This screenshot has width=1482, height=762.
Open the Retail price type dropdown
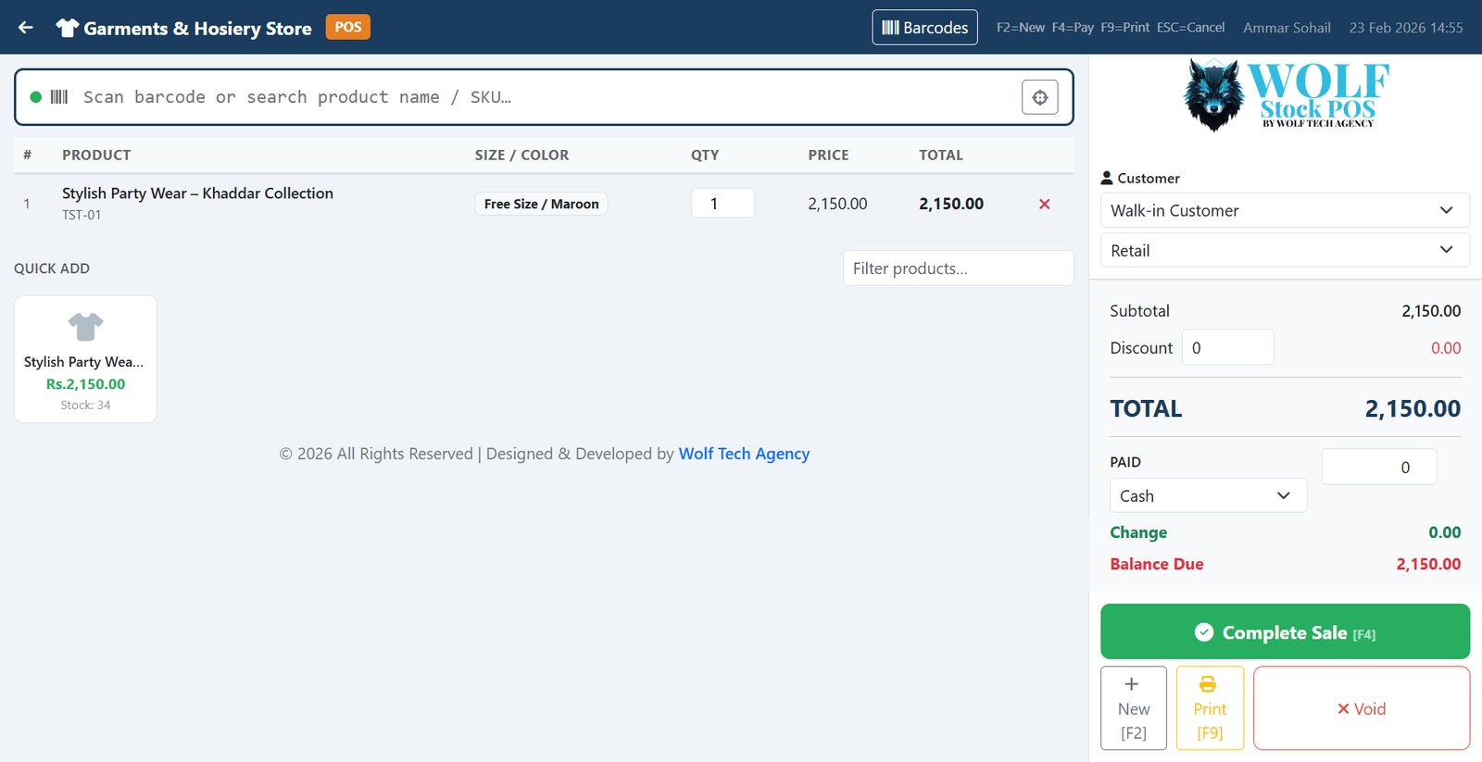[1284, 250]
